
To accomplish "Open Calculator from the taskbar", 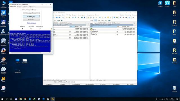I will pyautogui.click(x=48, y=99).
